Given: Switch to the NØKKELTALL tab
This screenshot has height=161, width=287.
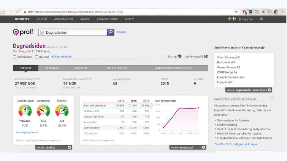Looking at the screenshot, I should [81, 68].
